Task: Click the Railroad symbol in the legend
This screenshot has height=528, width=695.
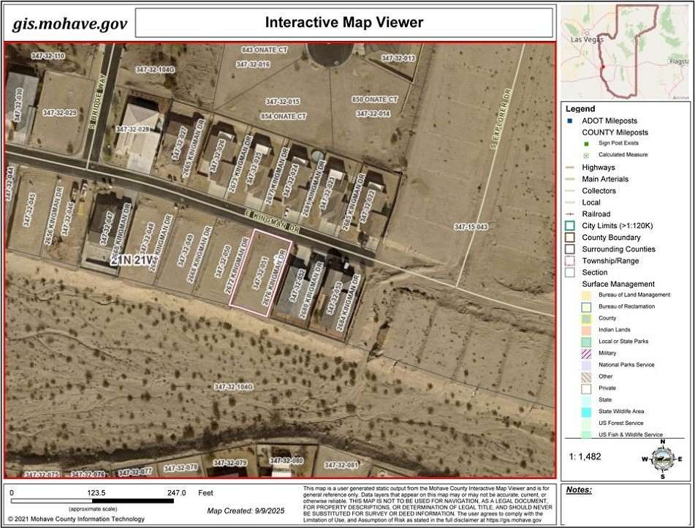Action: [x=569, y=214]
